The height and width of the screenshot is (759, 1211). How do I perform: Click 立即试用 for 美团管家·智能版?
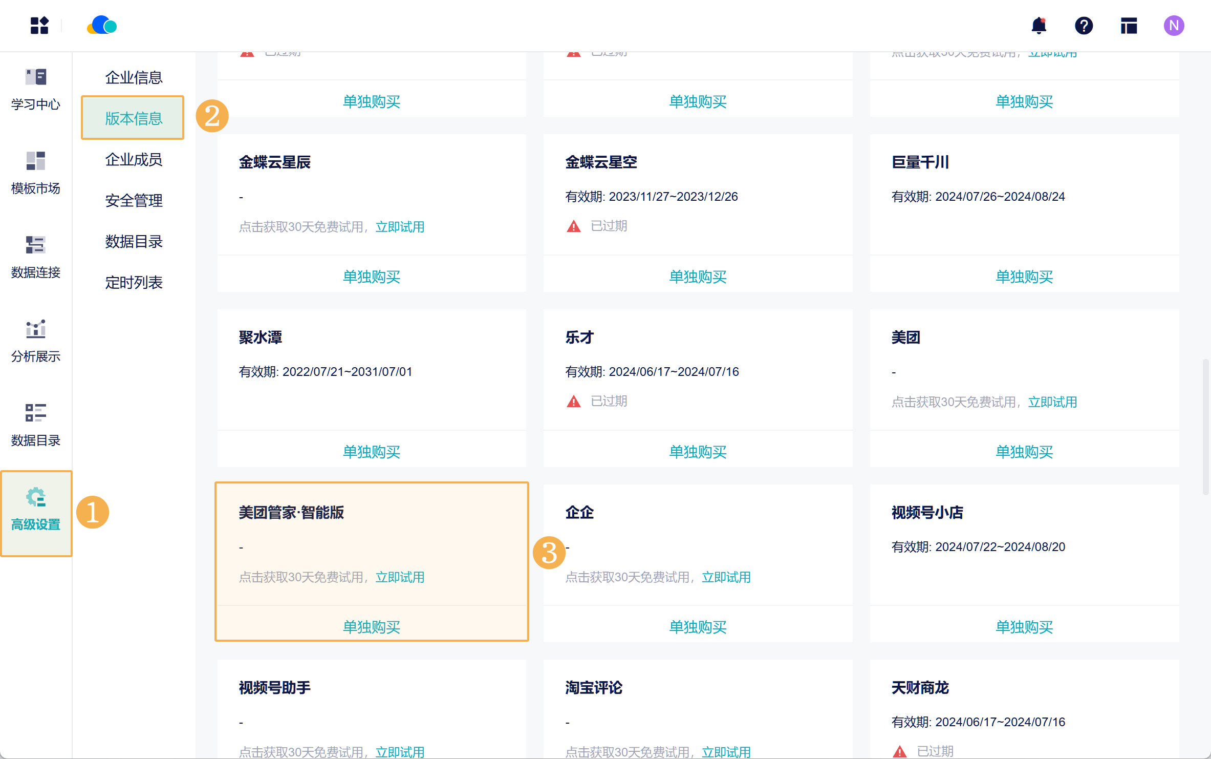pos(400,577)
